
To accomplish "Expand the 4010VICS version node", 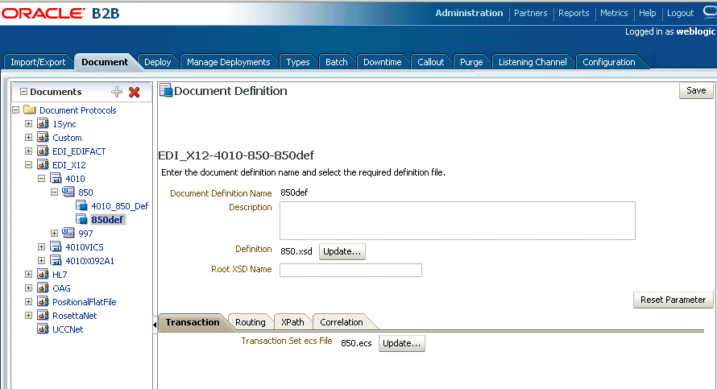I will (x=41, y=247).
